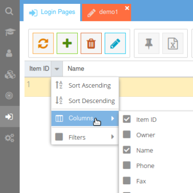Add a new item with green plus
The width and height of the screenshot is (193, 193).
click(x=67, y=43)
